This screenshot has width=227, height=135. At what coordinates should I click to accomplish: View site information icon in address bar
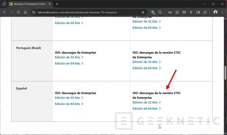point(34,12)
